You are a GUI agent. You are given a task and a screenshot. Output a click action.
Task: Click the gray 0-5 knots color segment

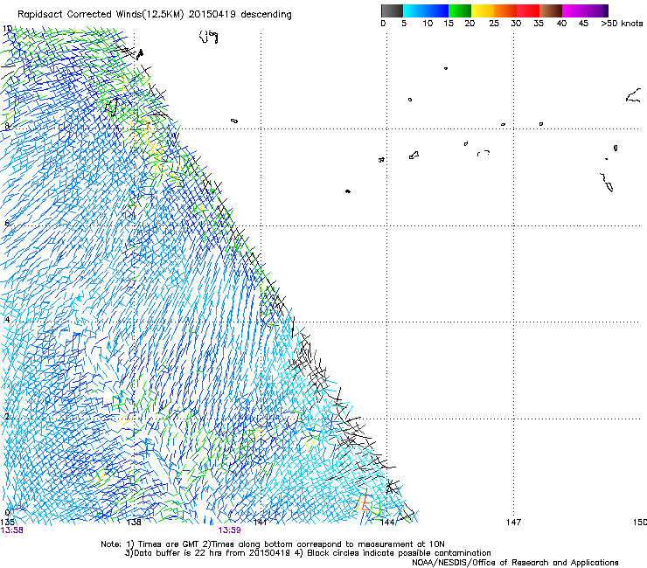(x=392, y=10)
